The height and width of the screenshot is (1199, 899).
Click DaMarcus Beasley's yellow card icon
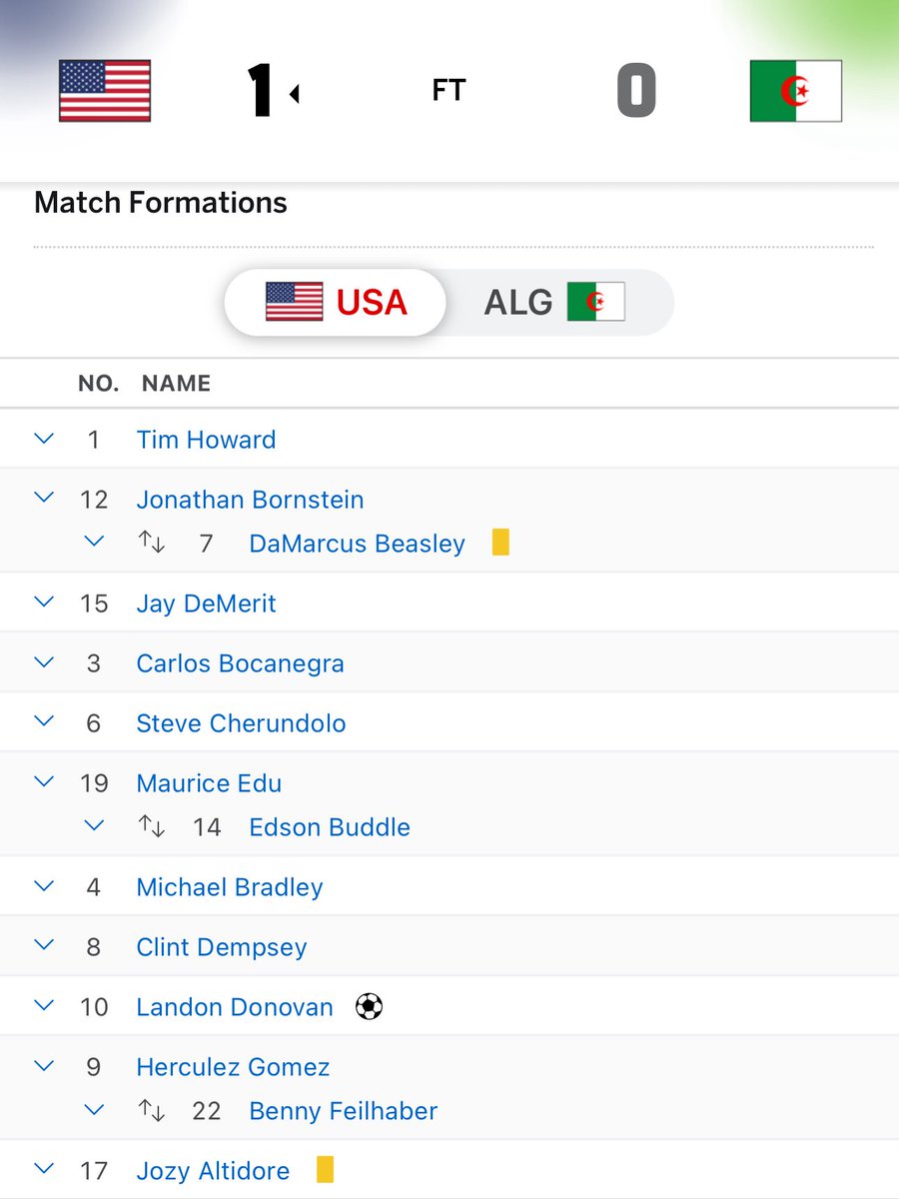500,543
